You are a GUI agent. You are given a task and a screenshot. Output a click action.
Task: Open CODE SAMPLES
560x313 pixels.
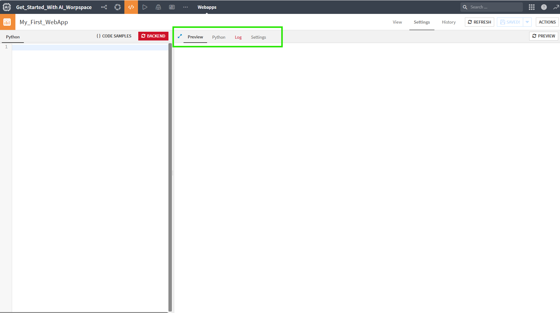tap(114, 36)
